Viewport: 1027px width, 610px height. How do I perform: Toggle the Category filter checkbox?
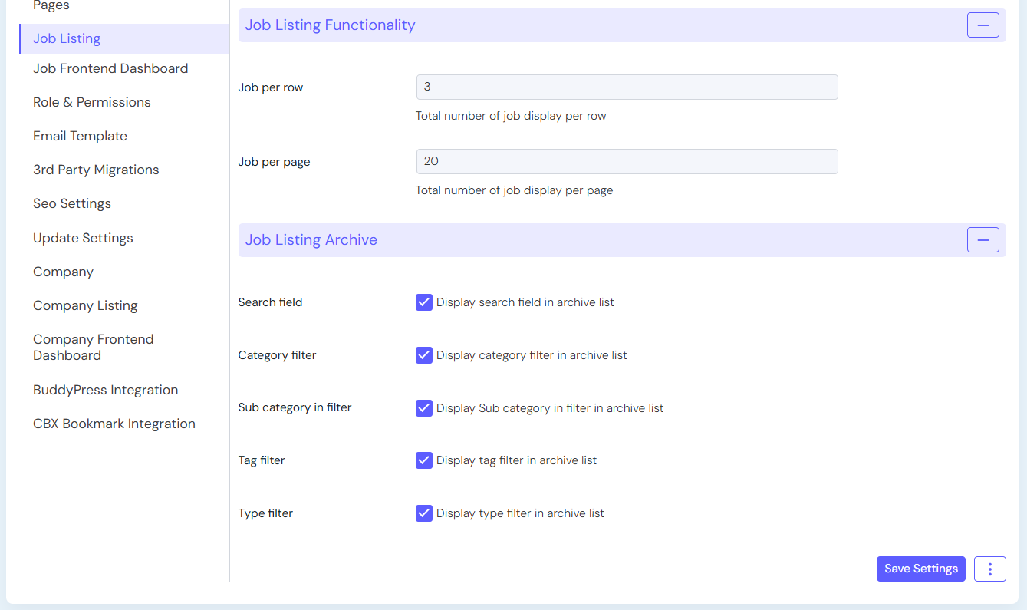coord(424,355)
